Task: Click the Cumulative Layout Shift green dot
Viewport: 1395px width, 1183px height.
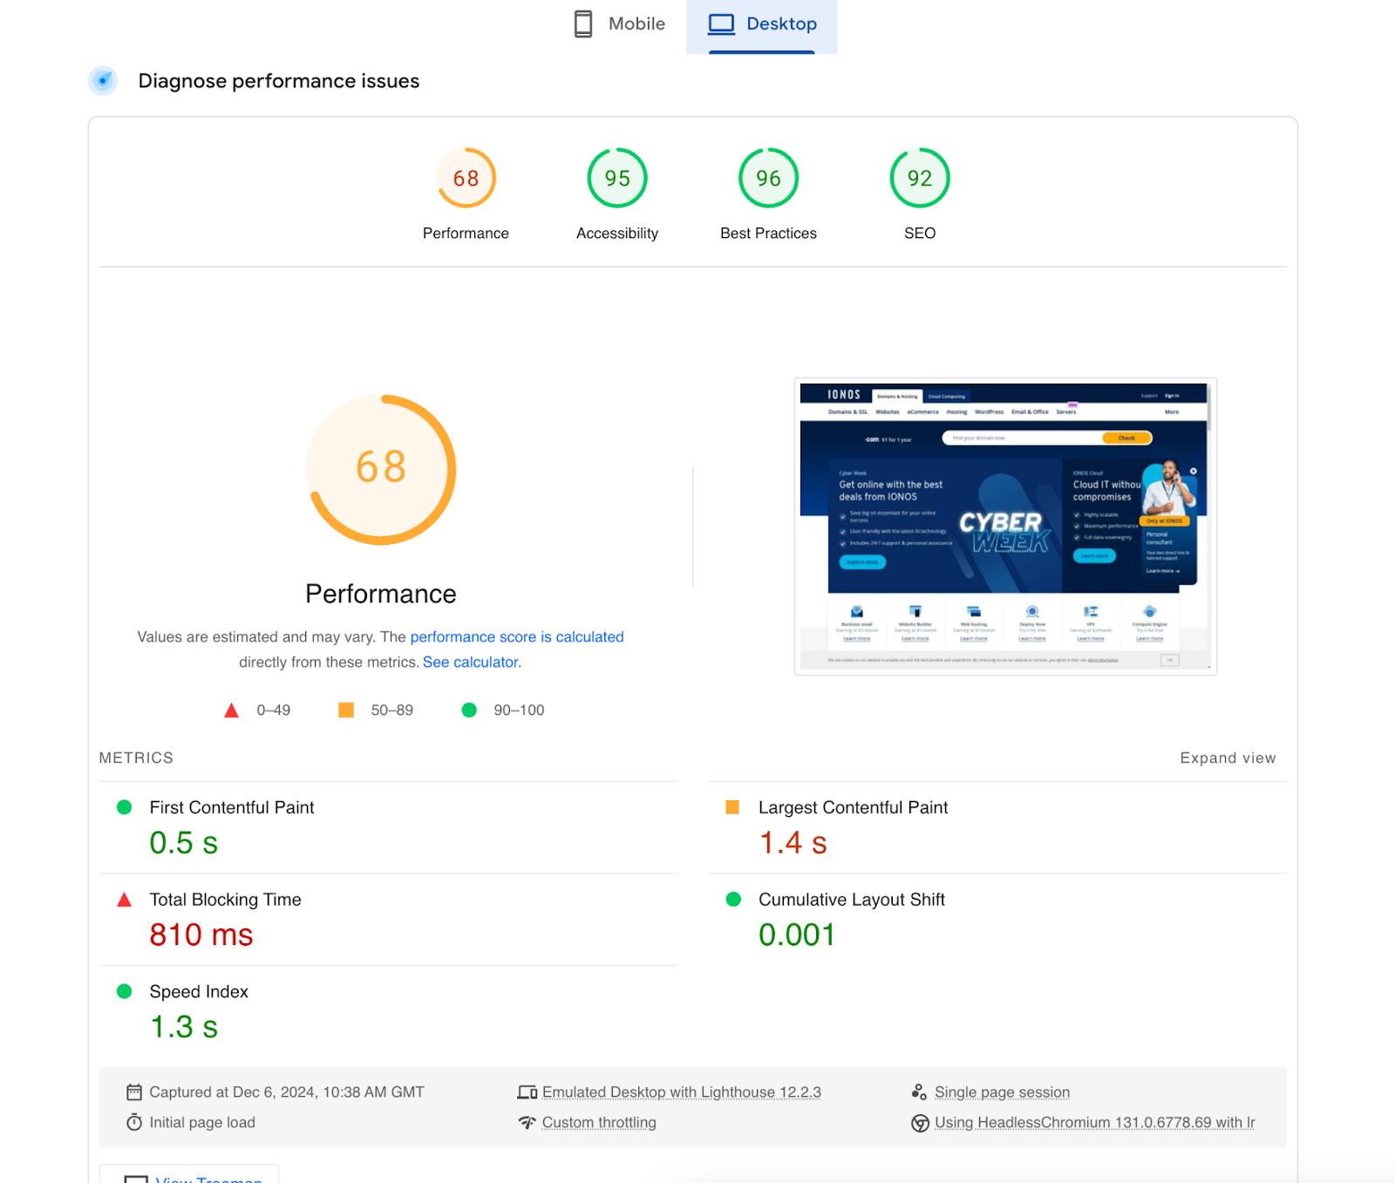Action: [x=733, y=900]
